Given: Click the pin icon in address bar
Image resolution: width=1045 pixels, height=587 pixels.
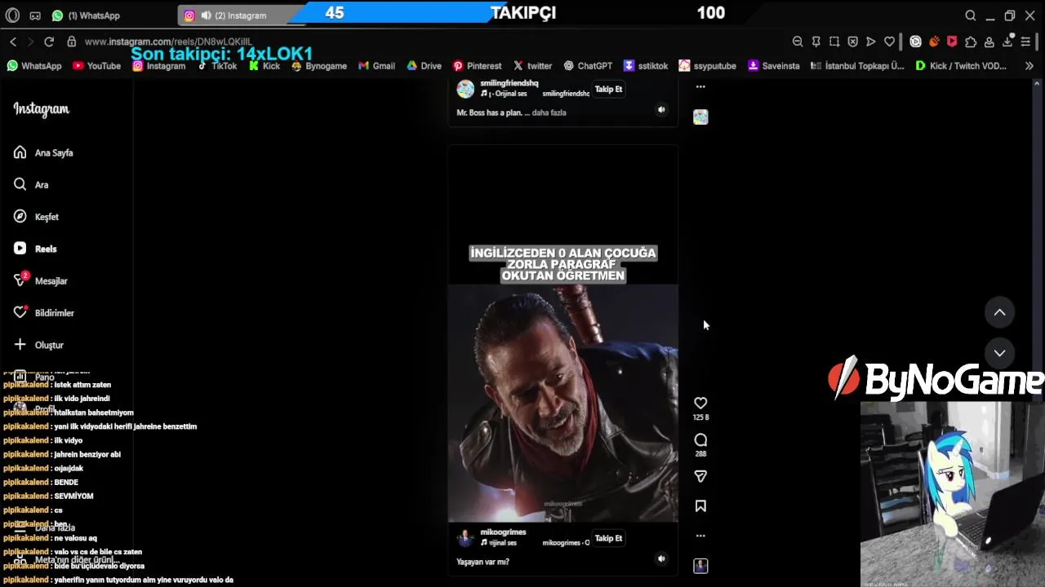Looking at the screenshot, I should [x=816, y=42].
